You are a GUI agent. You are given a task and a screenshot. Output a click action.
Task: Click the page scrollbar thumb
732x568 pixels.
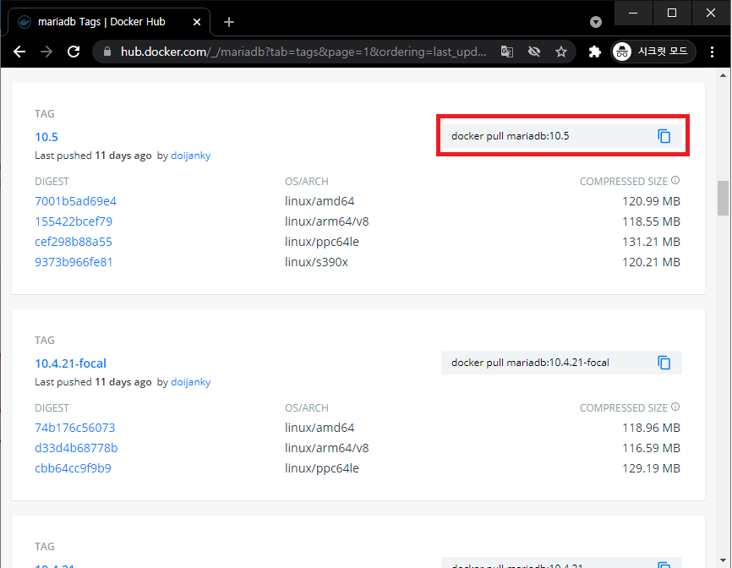coord(724,198)
